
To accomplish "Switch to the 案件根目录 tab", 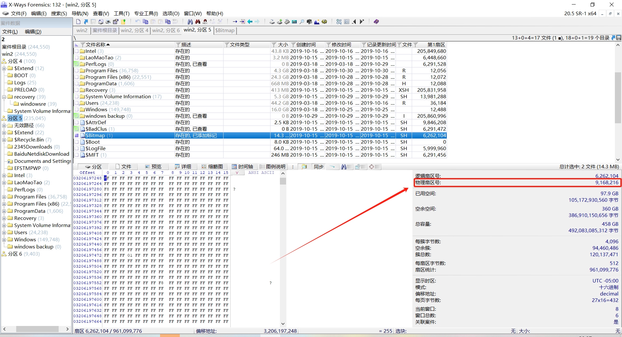I will point(104,30).
